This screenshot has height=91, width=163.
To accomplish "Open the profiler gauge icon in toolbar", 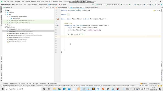I will 135,5.
